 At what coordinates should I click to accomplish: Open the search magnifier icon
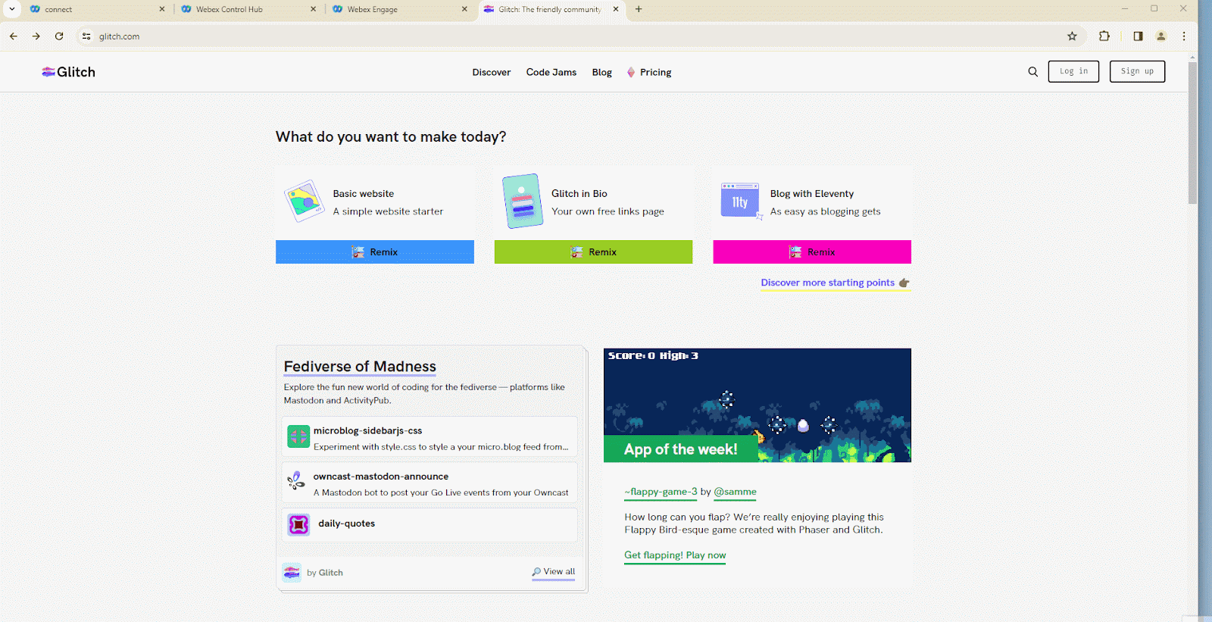pyautogui.click(x=1032, y=72)
